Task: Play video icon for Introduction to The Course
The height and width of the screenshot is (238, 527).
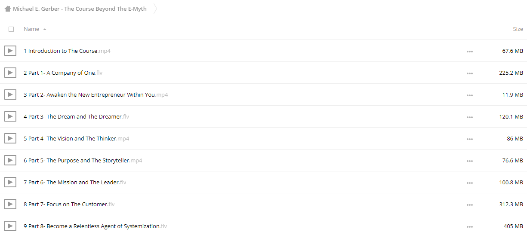Action: (x=10, y=51)
